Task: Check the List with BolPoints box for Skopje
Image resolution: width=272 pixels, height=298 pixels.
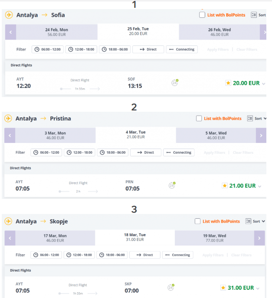Action: tap(197, 221)
